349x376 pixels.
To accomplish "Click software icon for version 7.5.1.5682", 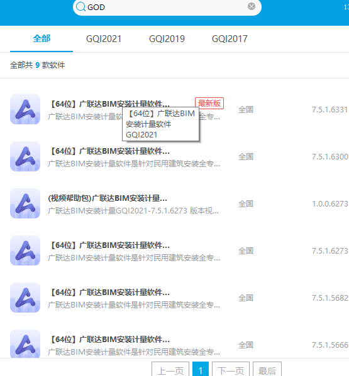I will (x=25, y=298).
